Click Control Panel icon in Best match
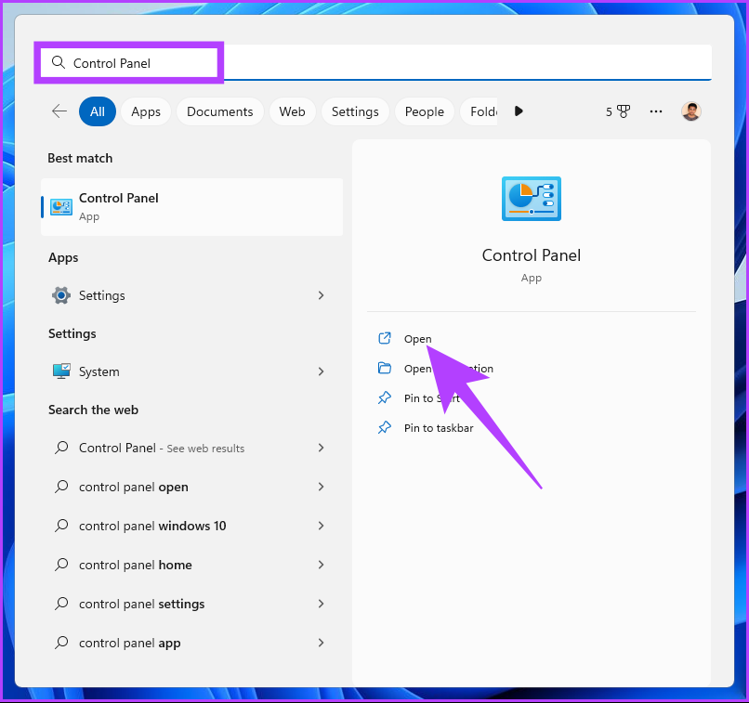This screenshot has width=749, height=703. coord(61,207)
